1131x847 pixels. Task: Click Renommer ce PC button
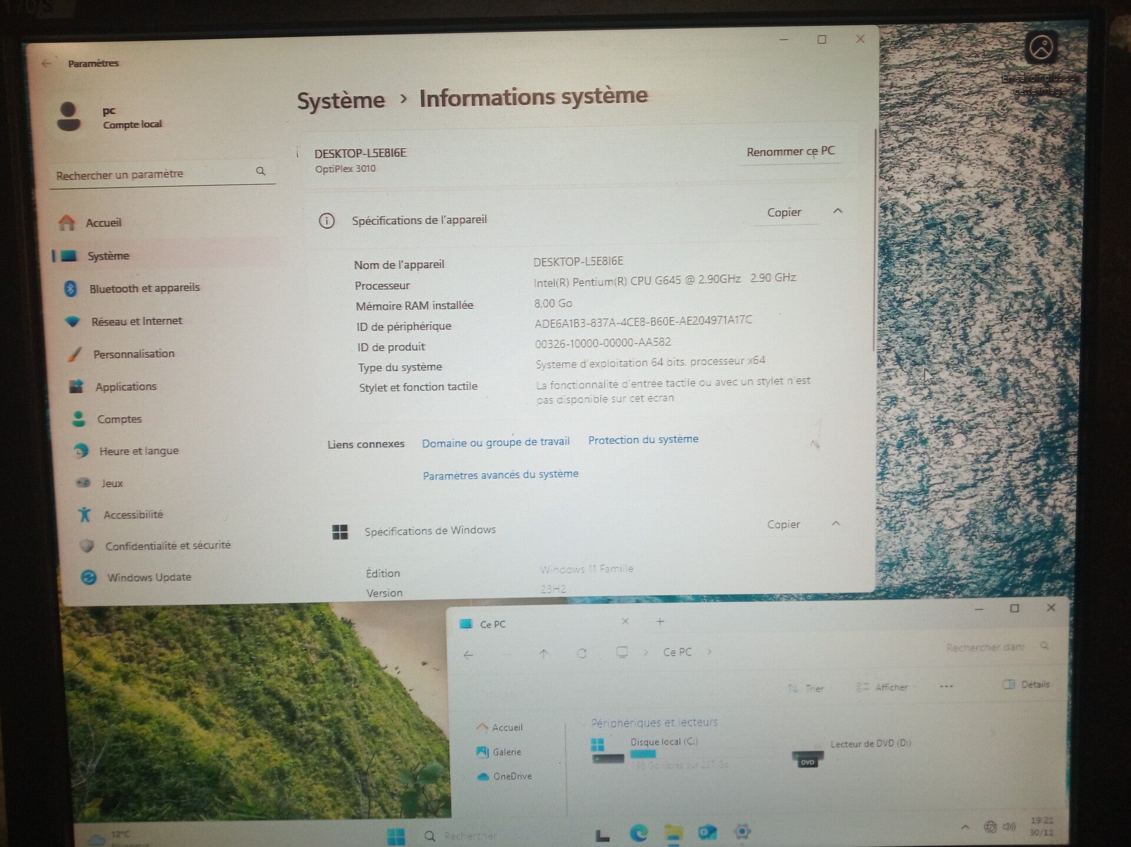(790, 151)
